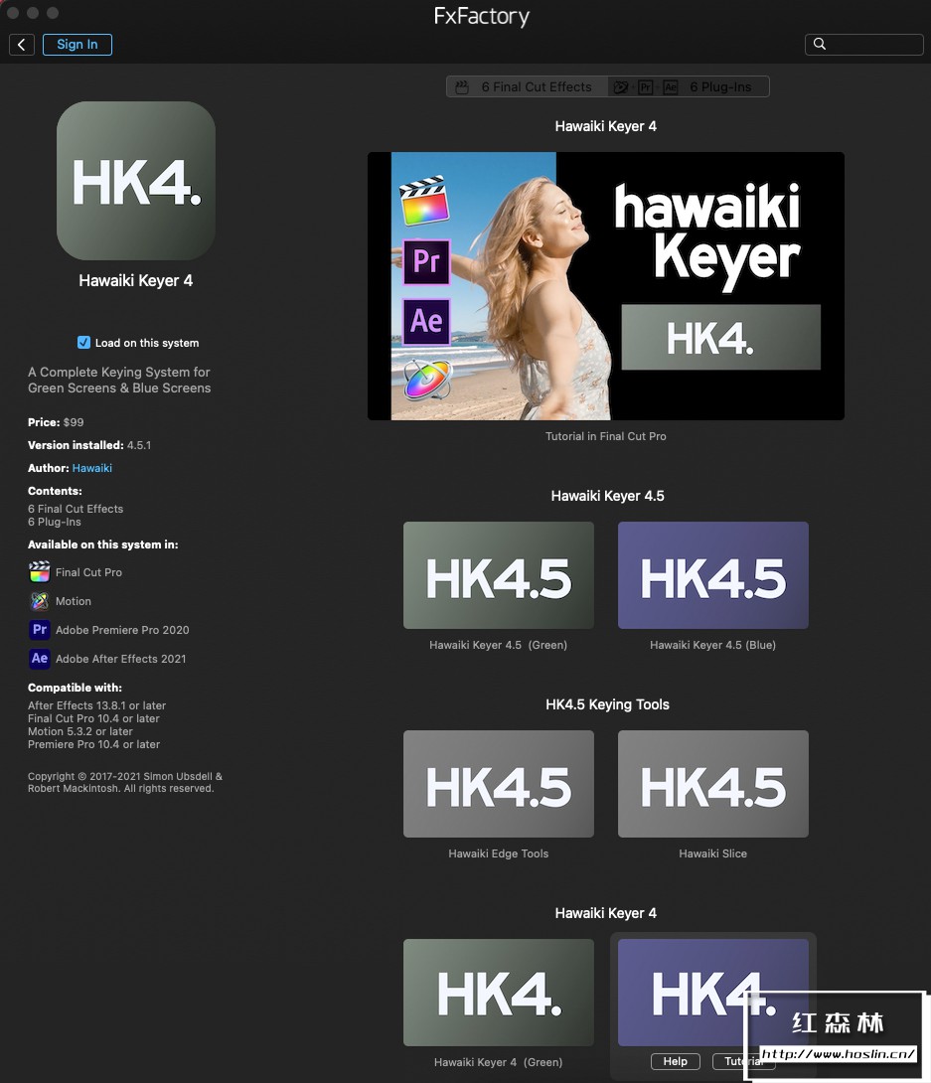Click Premiere Pr icon in video banner
931x1083 pixels.
(x=426, y=261)
